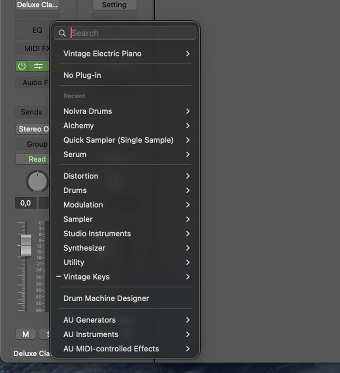
Task: Expand the Synthesizer category arrow
Action: (188, 248)
